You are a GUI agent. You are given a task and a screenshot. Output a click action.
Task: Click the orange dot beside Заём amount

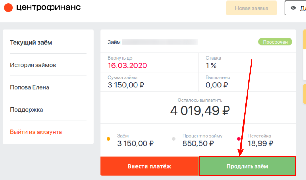(108, 139)
